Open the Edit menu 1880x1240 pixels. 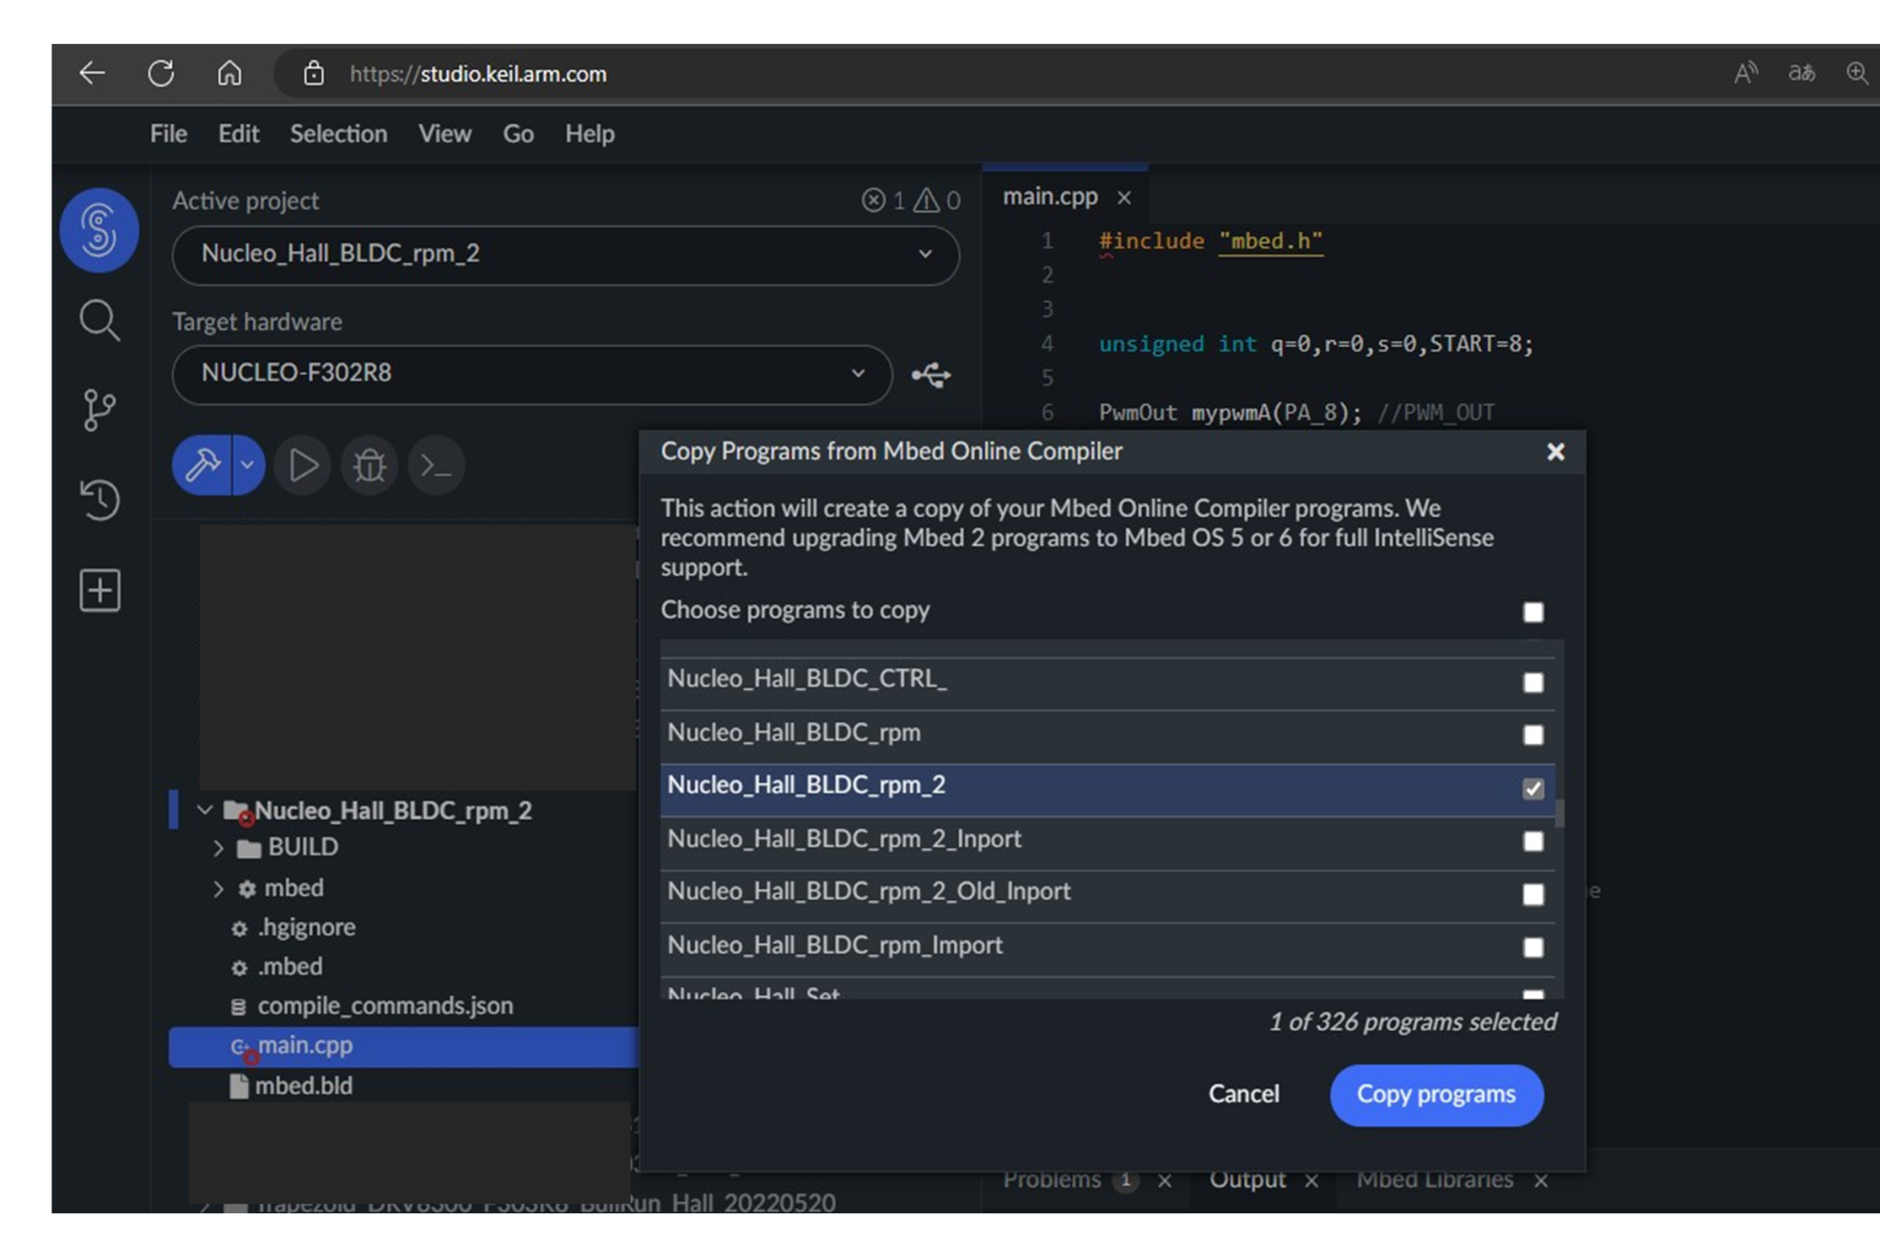[238, 134]
